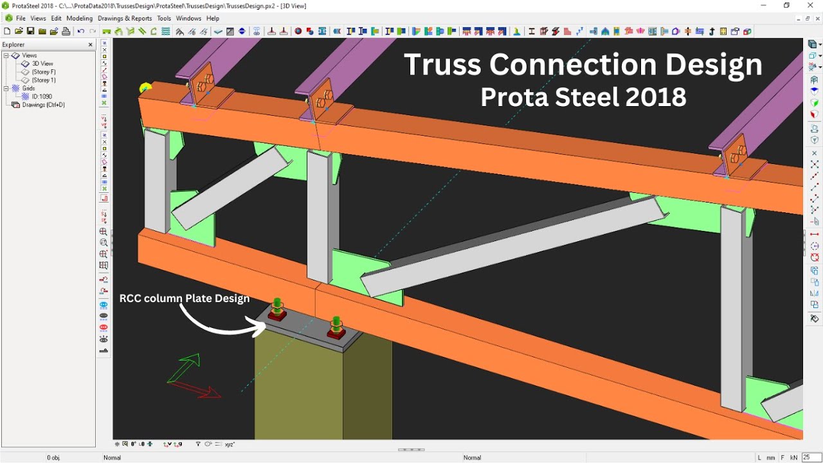Screen dimensions: 823x463
Task: Click the New file icon
Action: tap(7, 32)
